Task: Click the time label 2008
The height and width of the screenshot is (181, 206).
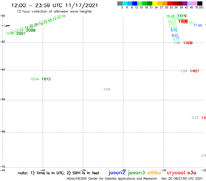Action: (31, 30)
